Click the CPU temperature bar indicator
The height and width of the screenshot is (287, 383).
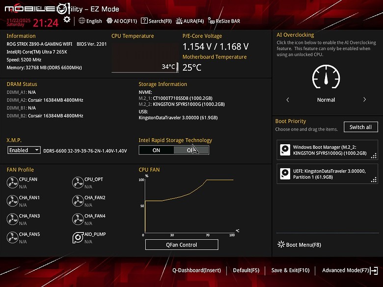177,67
